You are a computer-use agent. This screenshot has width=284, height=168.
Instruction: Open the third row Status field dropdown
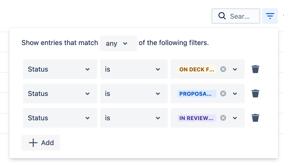pos(60,118)
